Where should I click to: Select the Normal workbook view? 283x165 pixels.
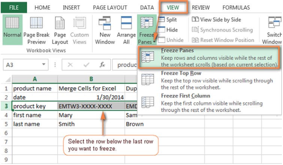click(x=12, y=30)
